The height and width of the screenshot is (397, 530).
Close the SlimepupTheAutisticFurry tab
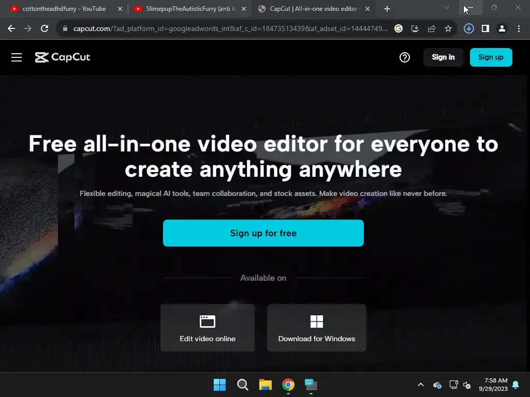pos(244,9)
